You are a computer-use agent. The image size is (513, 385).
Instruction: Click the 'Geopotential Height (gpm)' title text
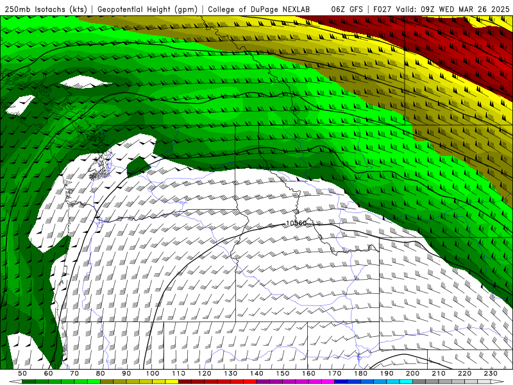147,9
